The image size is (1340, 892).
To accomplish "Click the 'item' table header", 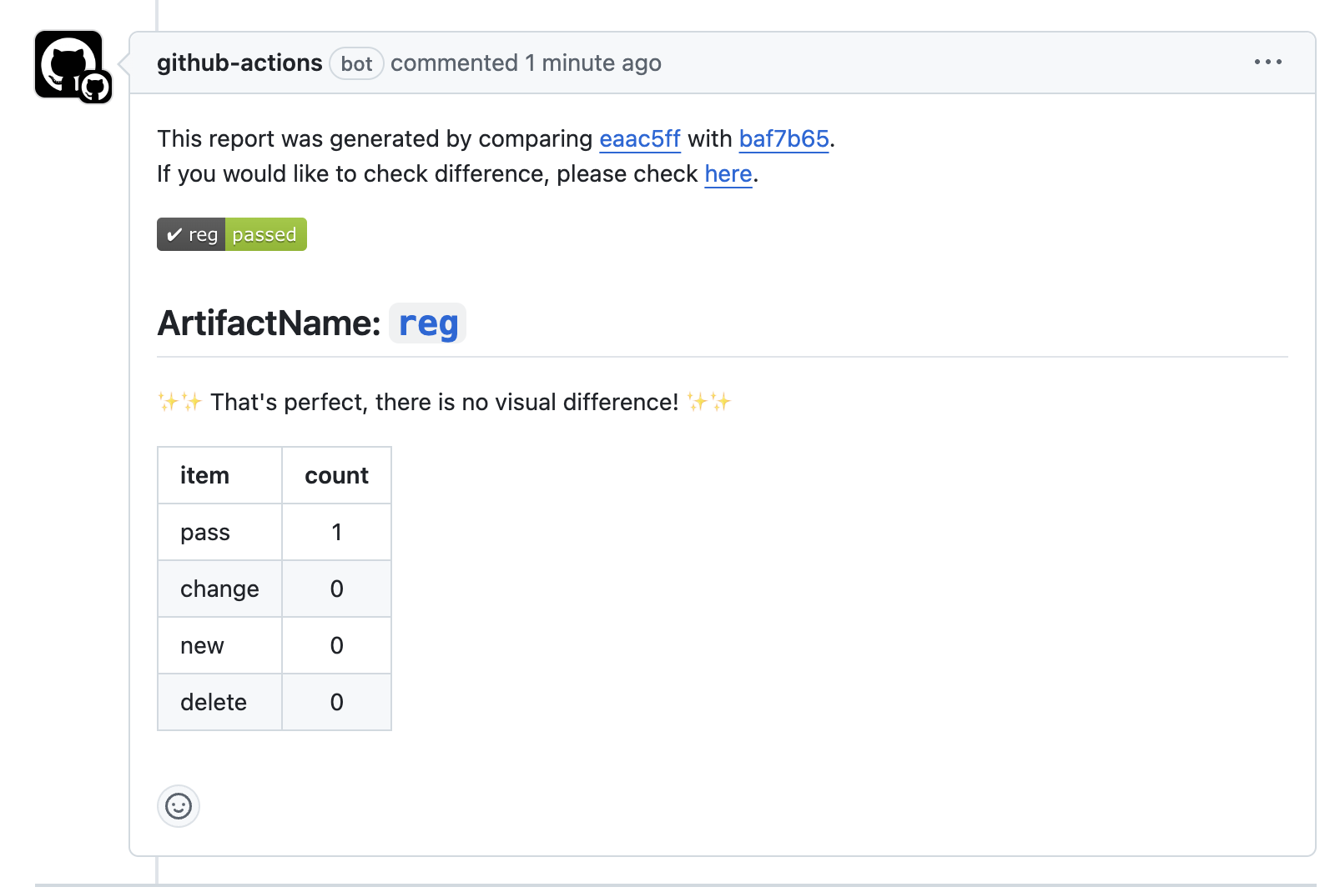I will (x=220, y=475).
